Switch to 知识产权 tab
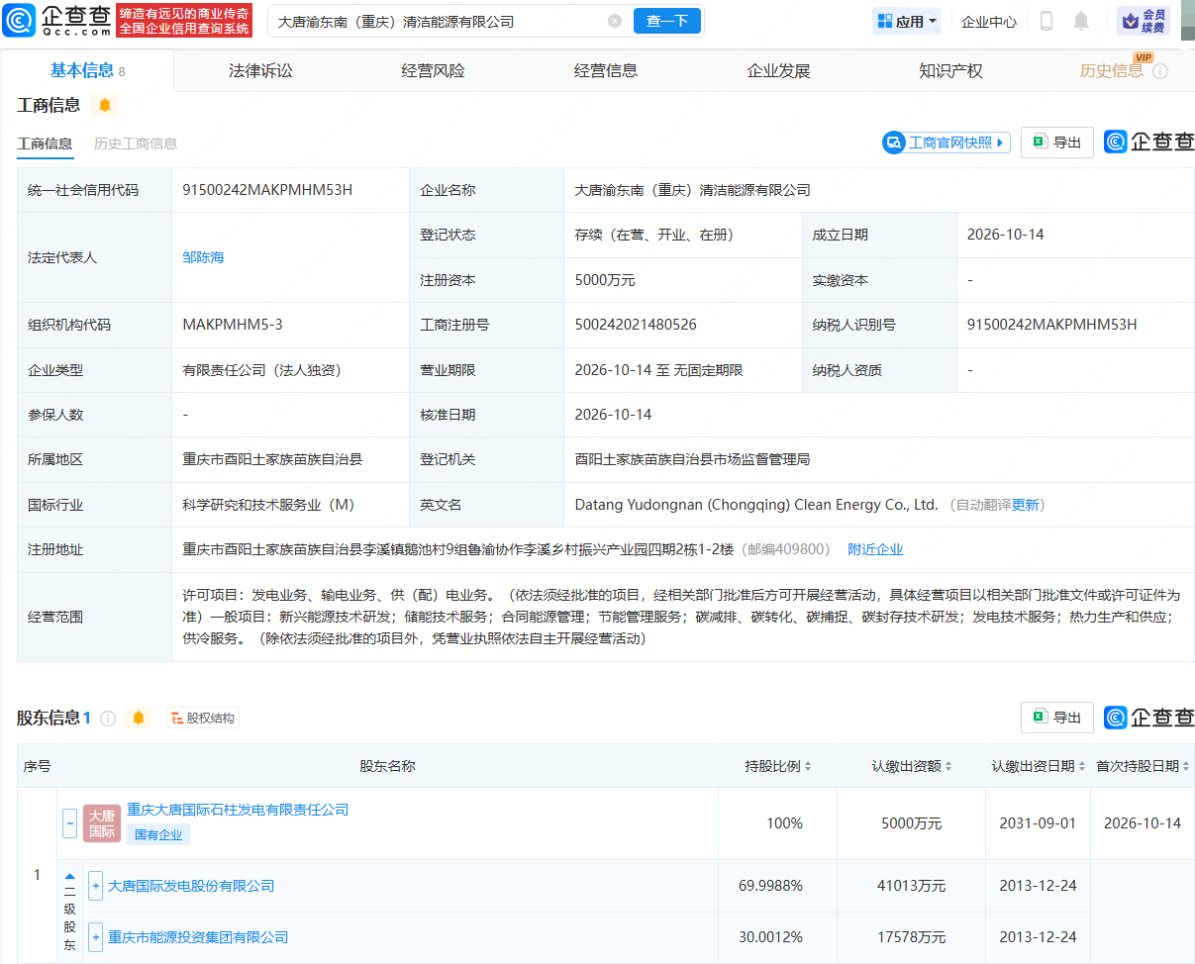 950,70
